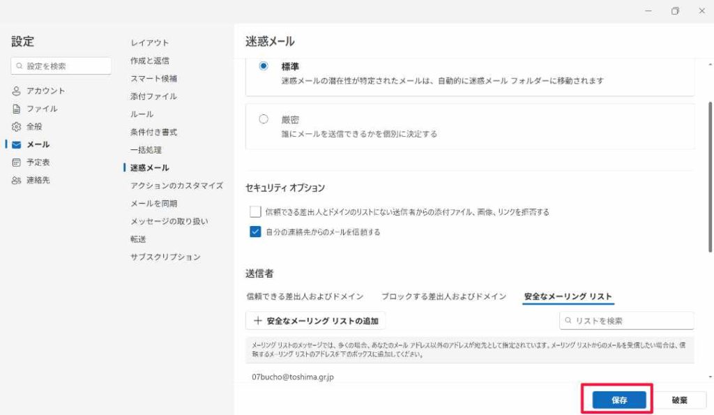Image resolution: width=714 pixels, height=415 pixels.
Task: Click the magnifier icon in list search
Action: 569,321
